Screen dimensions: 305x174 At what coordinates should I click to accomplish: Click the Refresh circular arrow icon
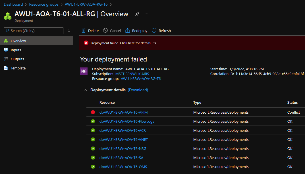tap(154, 30)
